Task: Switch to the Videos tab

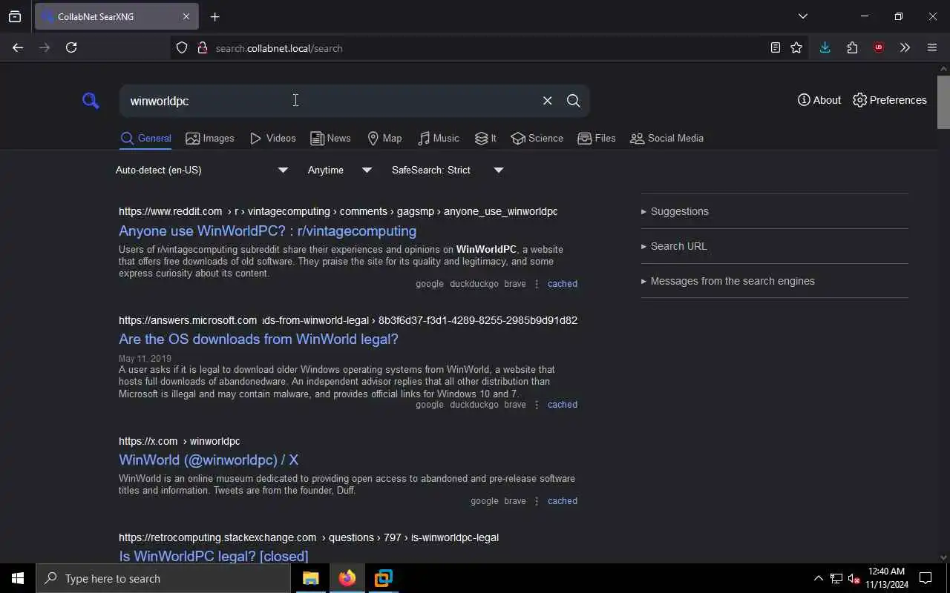Action: coord(272,138)
